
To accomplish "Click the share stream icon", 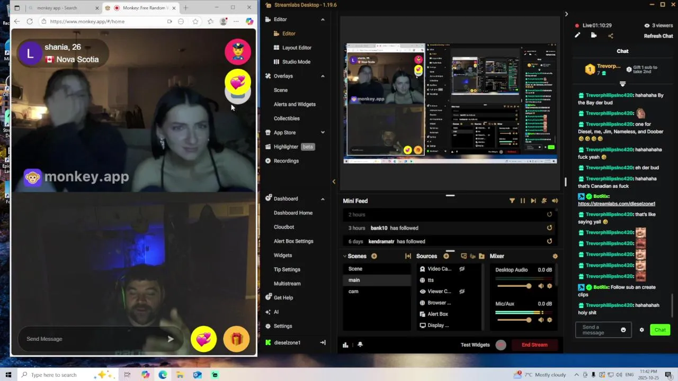I will pyautogui.click(x=611, y=35).
